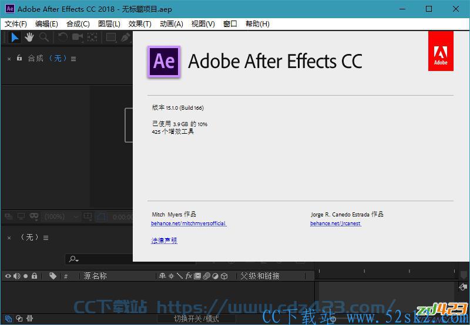
Task: Toggle the video eye column header
Action: pos(8,276)
